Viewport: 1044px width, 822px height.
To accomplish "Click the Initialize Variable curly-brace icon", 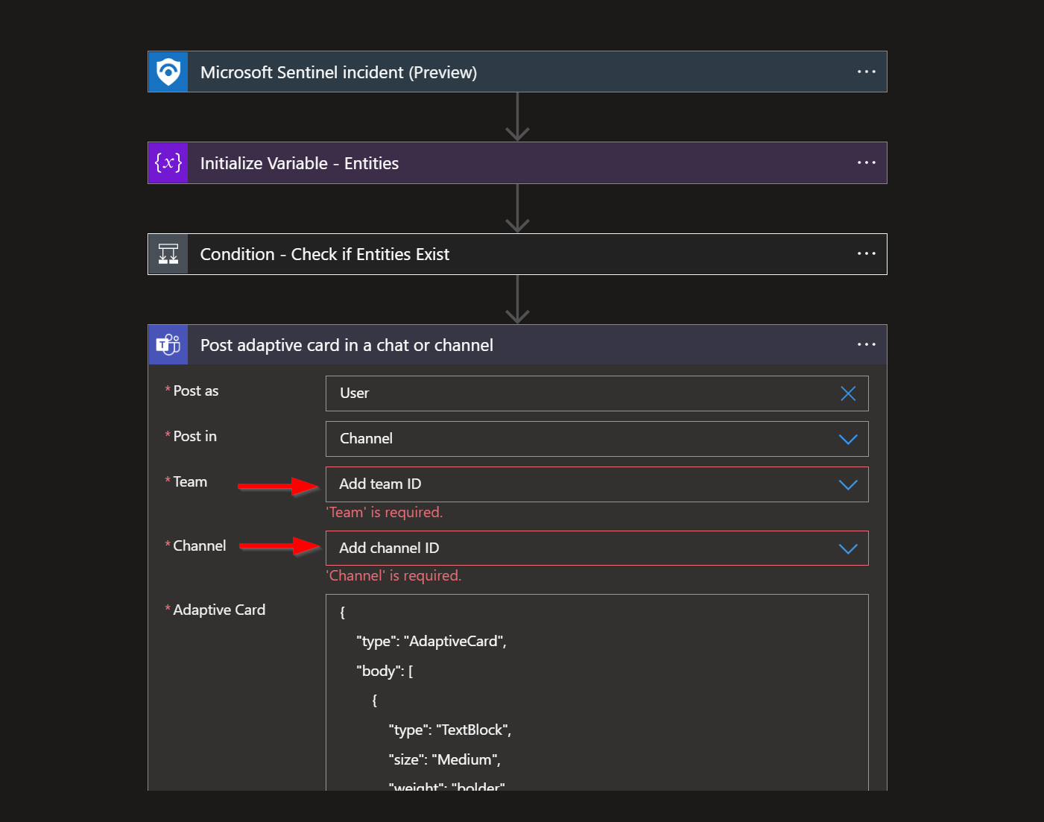I will 168,162.
